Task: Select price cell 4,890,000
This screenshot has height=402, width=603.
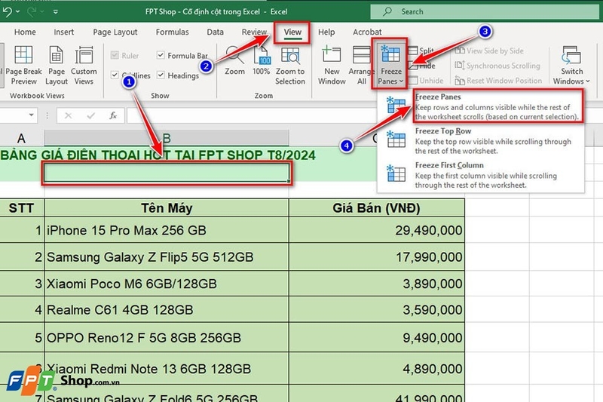Action: tap(376, 369)
